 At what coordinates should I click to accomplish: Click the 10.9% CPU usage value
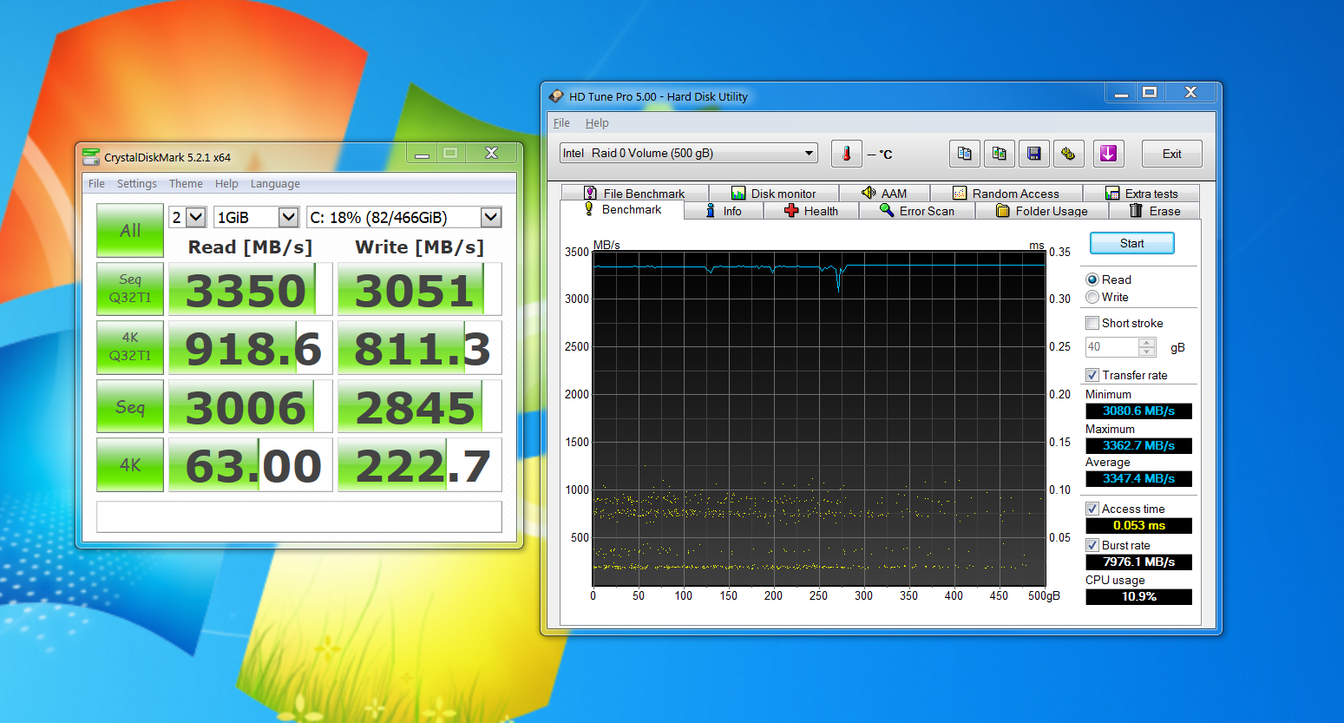click(1138, 597)
